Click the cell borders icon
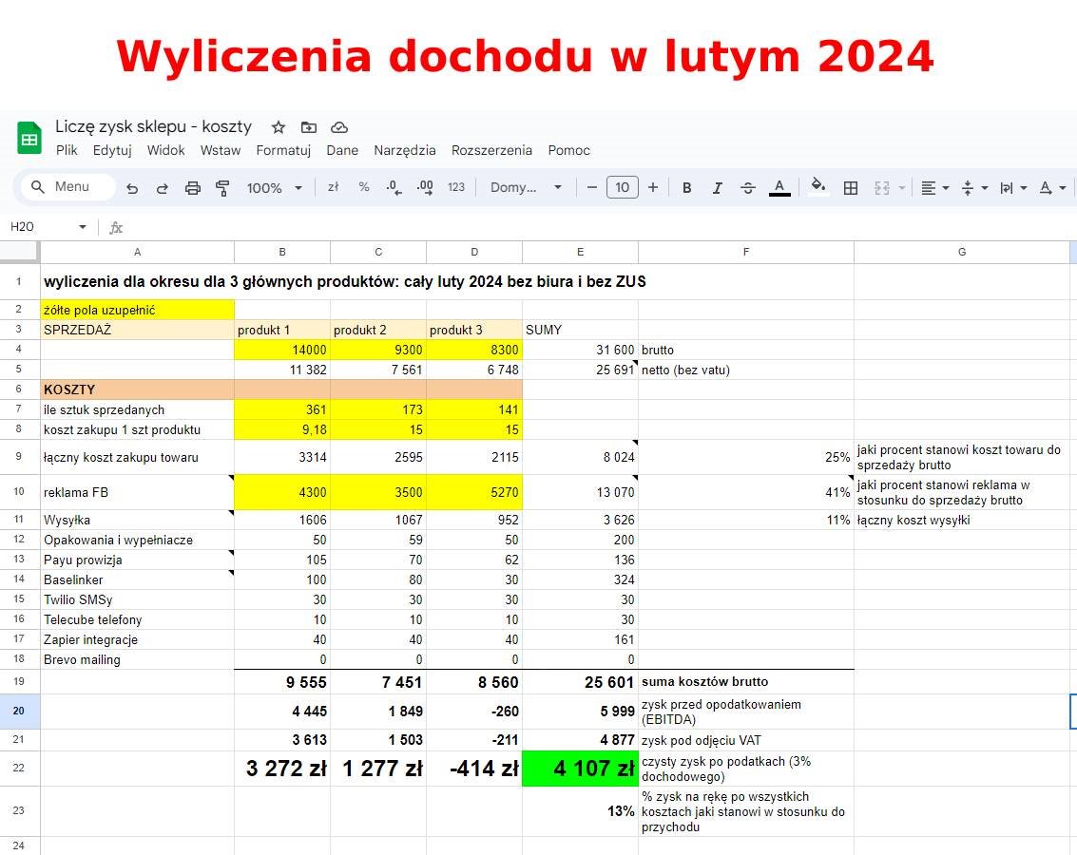Viewport: 1077px width, 855px height. click(851, 188)
